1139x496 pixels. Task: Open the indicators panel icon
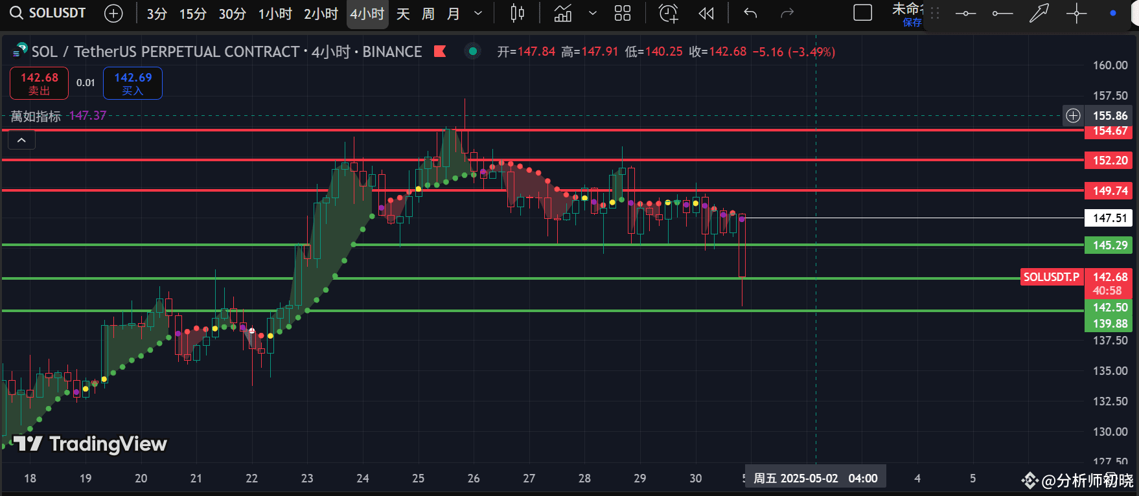[563, 13]
